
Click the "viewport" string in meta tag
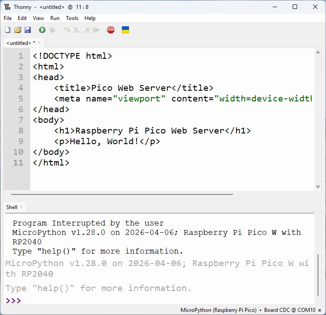click(139, 99)
